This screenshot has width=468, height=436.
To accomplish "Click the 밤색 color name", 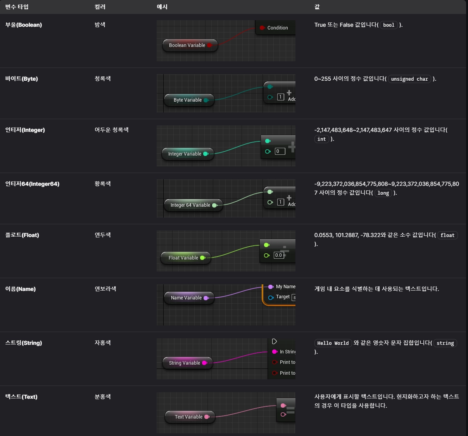I will [100, 24].
